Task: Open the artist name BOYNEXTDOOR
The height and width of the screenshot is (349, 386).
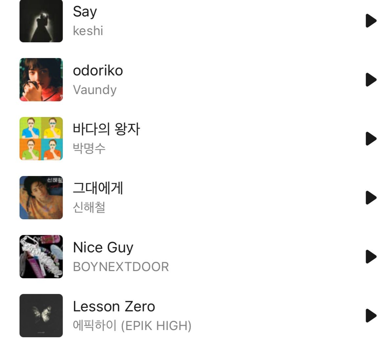Action: pyautogui.click(x=121, y=267)
